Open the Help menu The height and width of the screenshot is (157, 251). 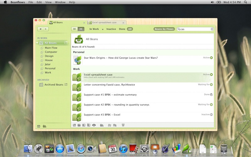coord(72,2)
